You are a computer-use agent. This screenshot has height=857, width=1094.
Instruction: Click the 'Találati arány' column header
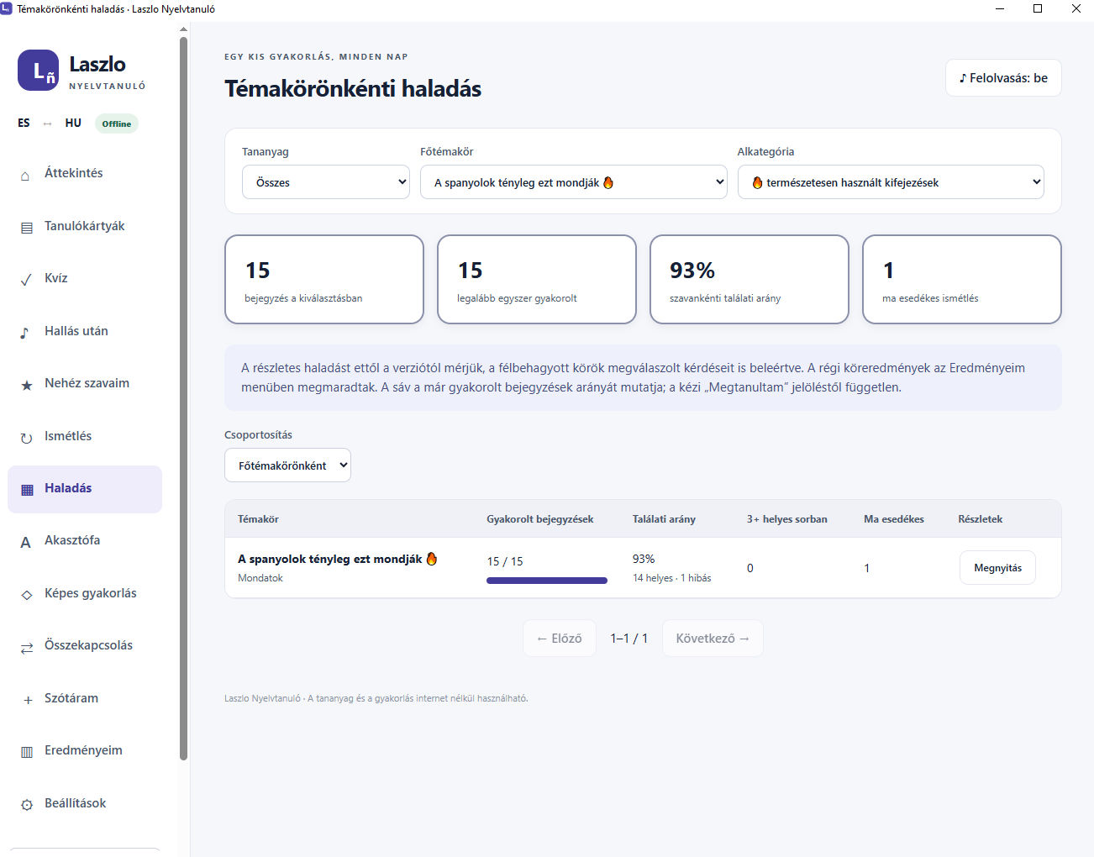click(664, 519)
